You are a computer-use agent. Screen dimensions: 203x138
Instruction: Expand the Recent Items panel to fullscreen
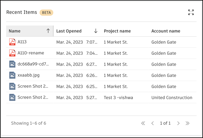tap(191, 12)
